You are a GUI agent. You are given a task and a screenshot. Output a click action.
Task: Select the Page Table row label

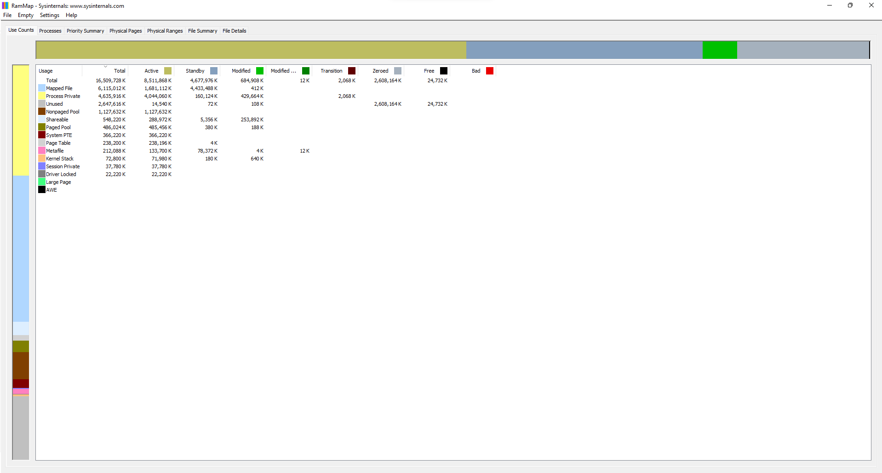point(58,143)
